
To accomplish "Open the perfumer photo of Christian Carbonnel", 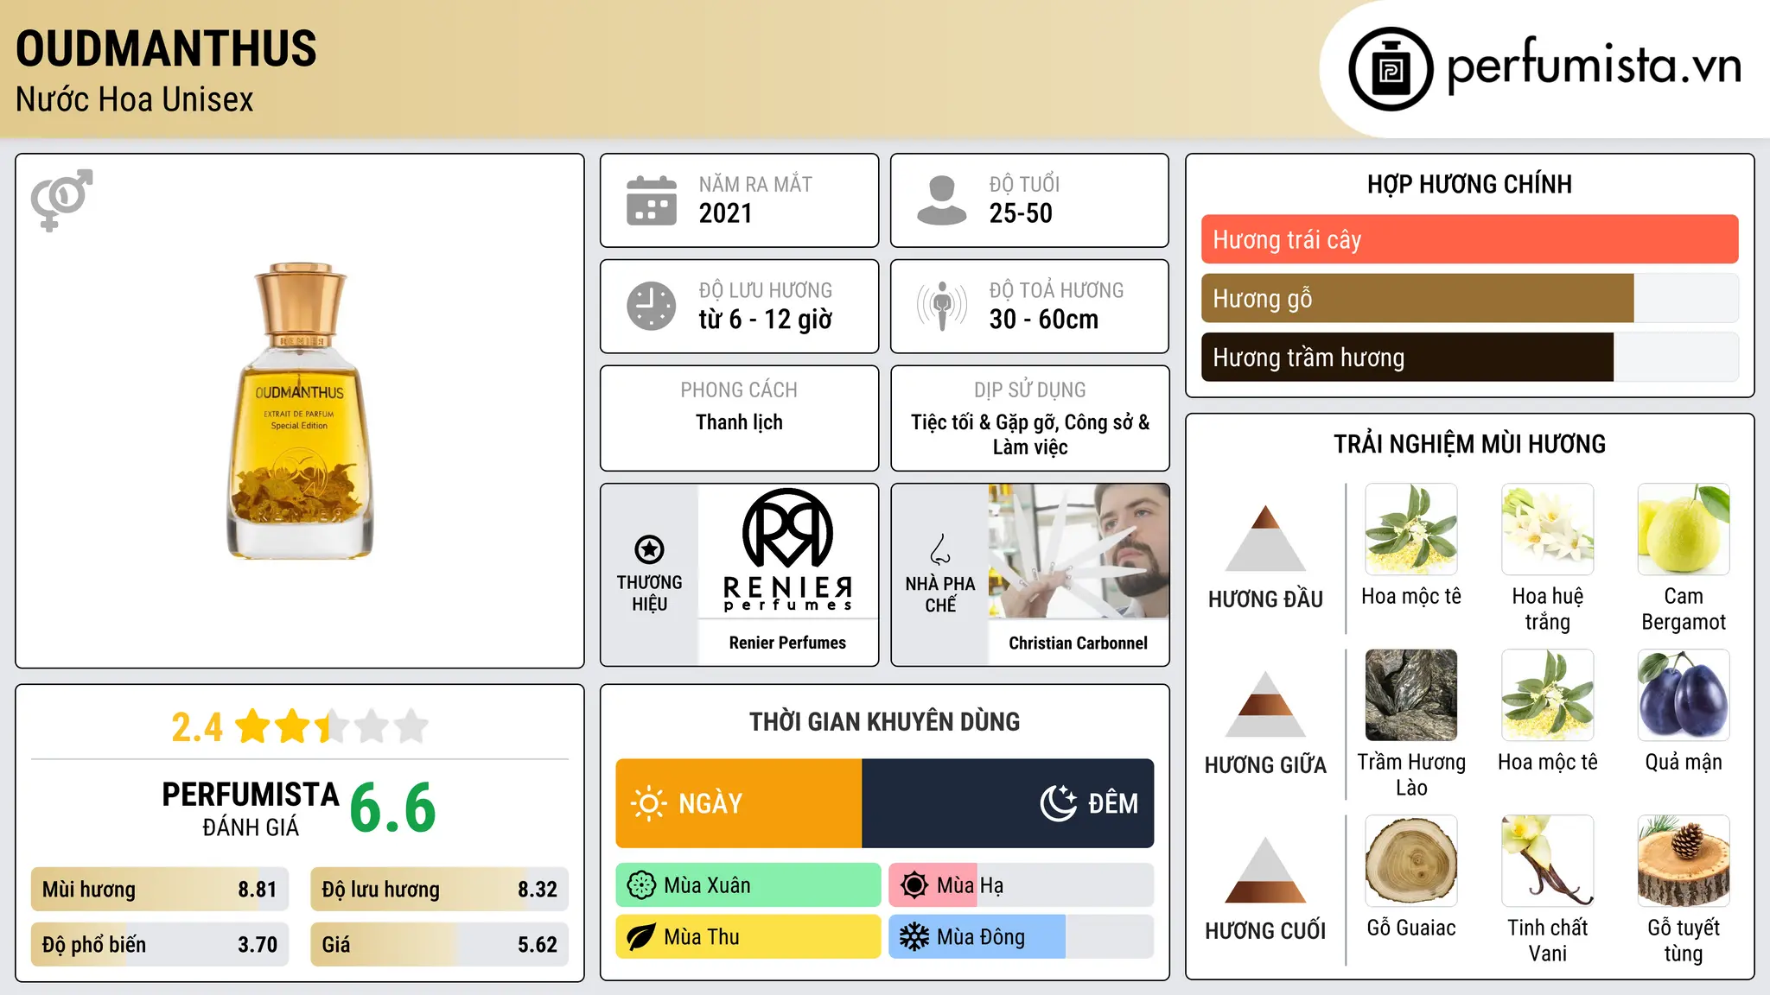I will coord(1079,551).
